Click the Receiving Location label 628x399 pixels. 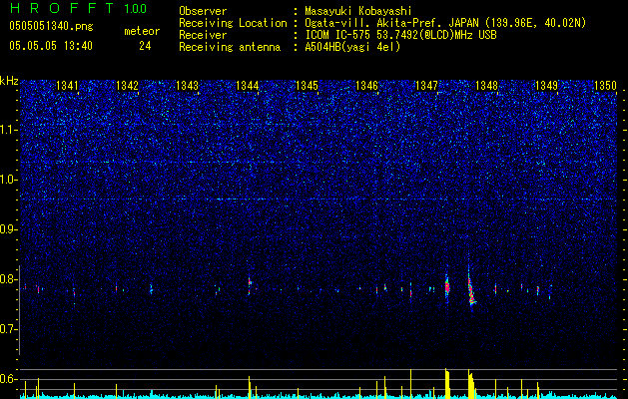pos(233,23)
